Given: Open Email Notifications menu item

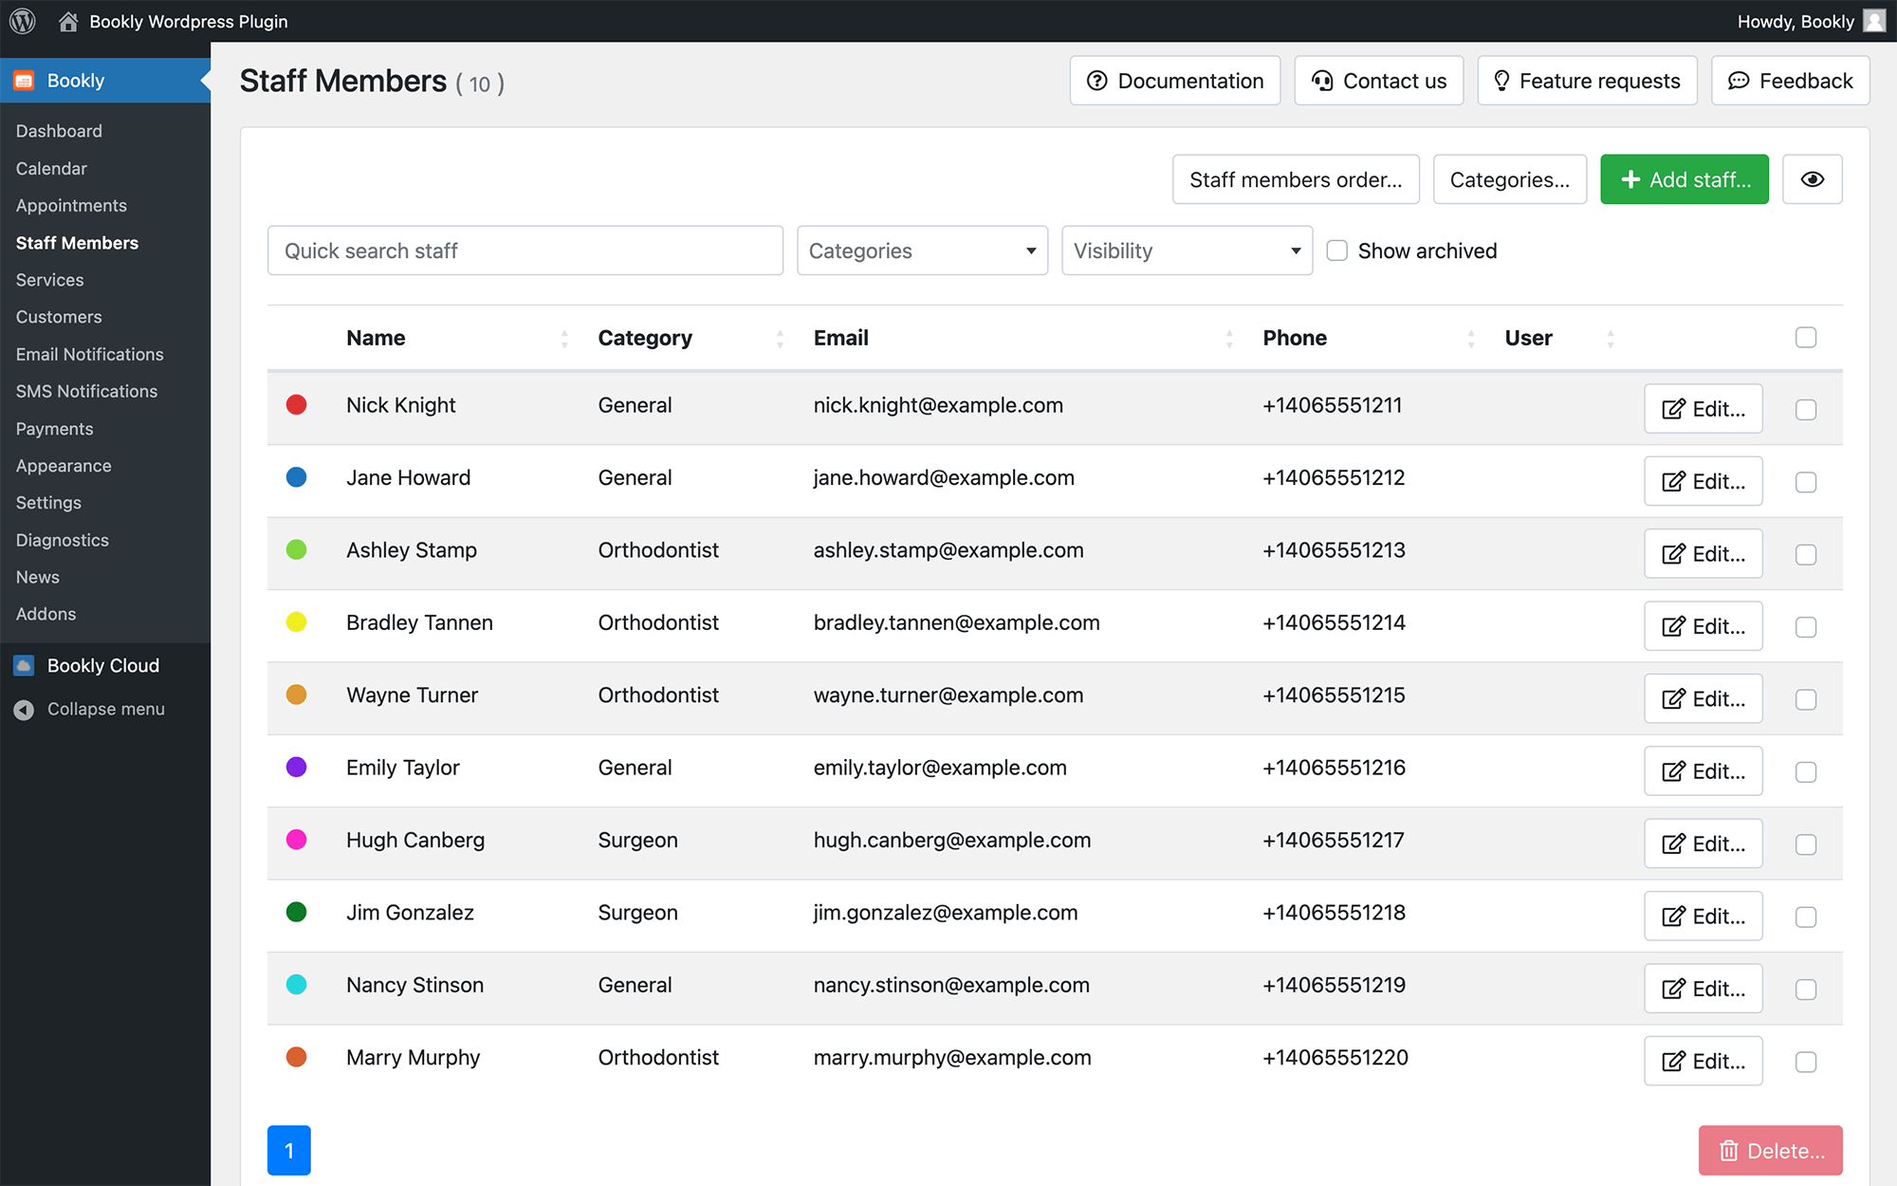Looking at the screenshot, I should tap(89, 354).
